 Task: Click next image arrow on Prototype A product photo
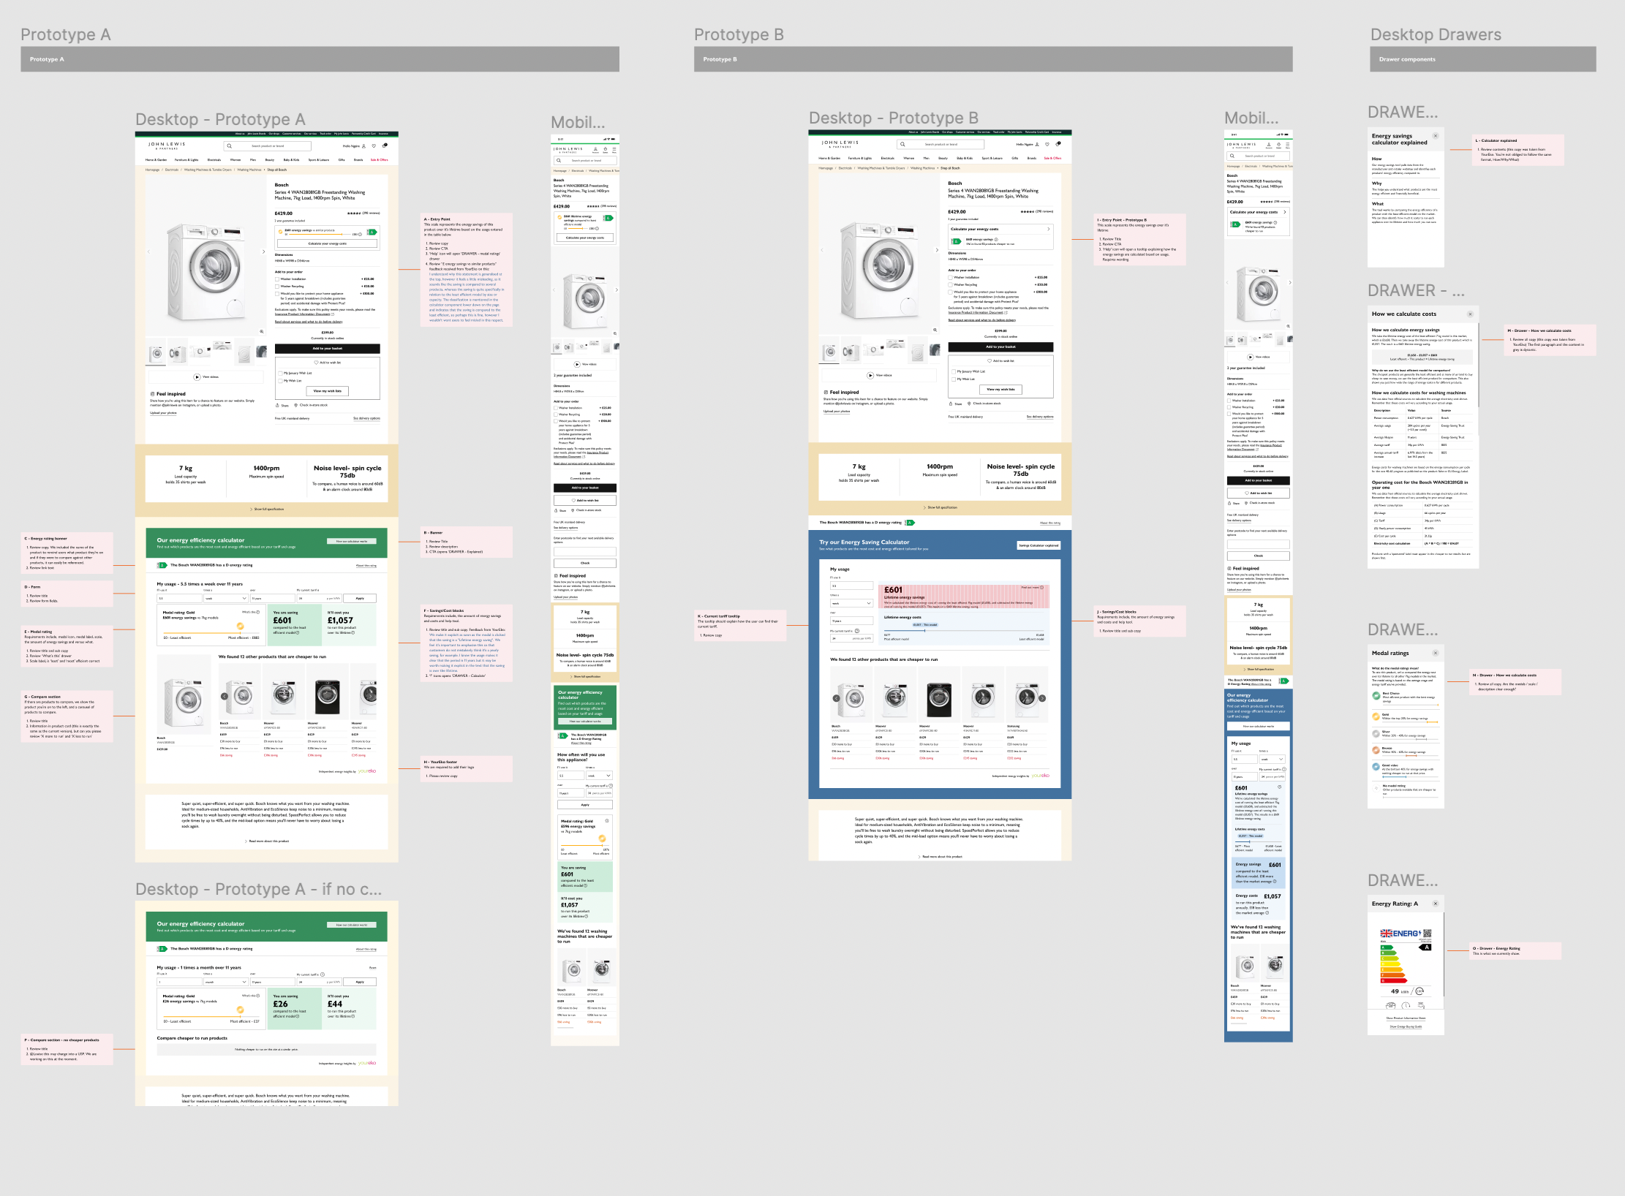coord(263,251)
